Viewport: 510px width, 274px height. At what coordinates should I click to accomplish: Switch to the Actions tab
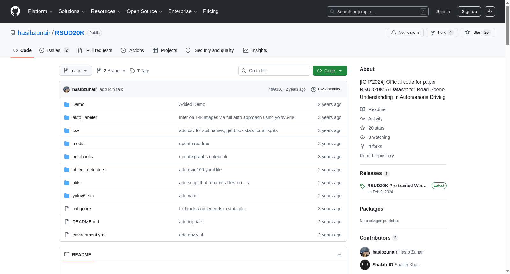(x=133, y=50)
